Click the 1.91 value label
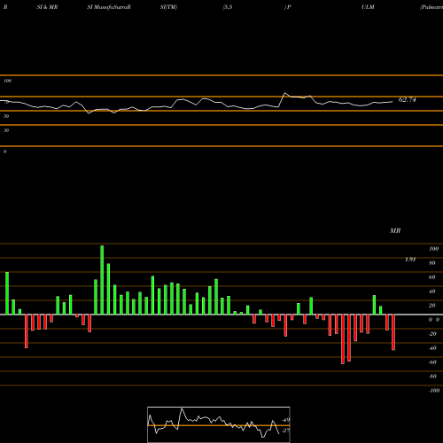Screen dimensions: 443x443 coord(410,260)
